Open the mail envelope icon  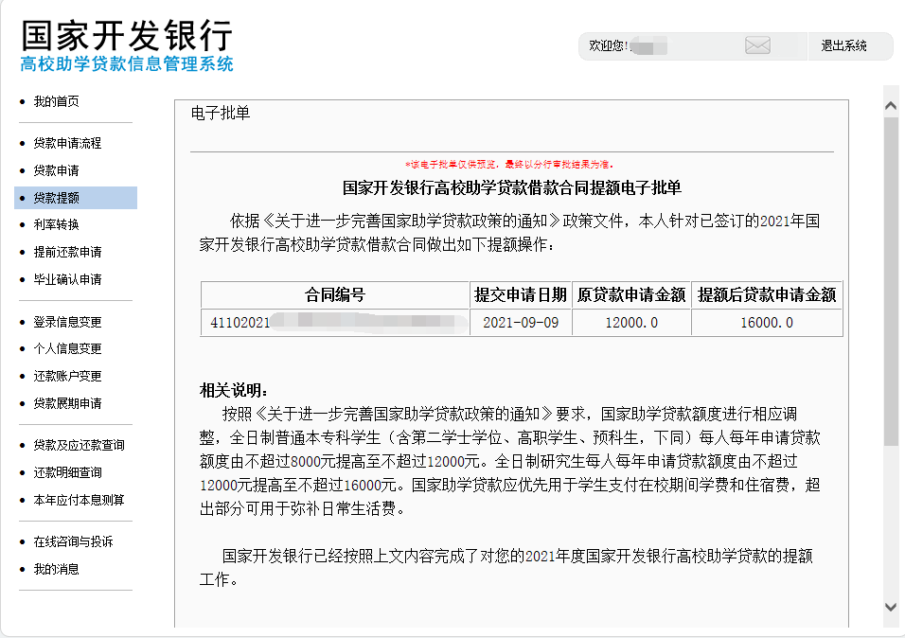click(757, 45)
